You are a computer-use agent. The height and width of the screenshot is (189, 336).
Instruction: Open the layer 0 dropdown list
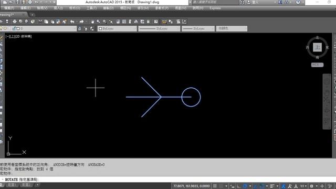coord(75,28)
